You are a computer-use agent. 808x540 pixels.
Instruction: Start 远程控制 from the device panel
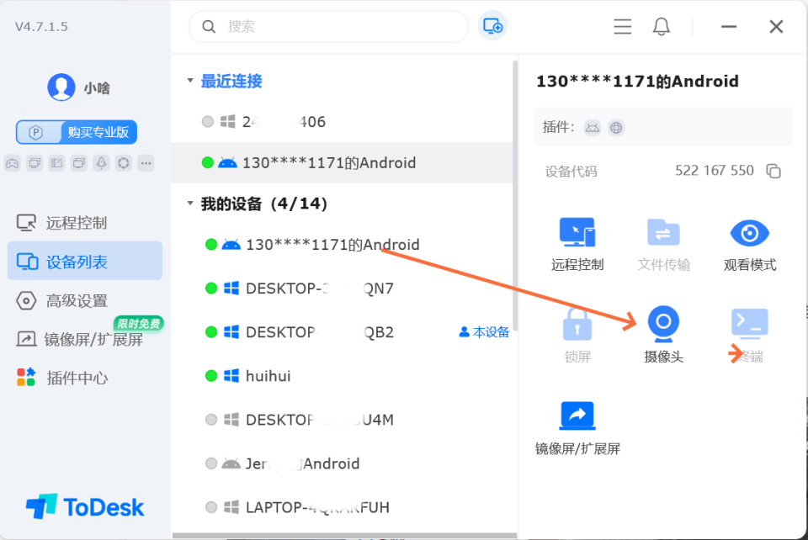(x=577, y=245)
